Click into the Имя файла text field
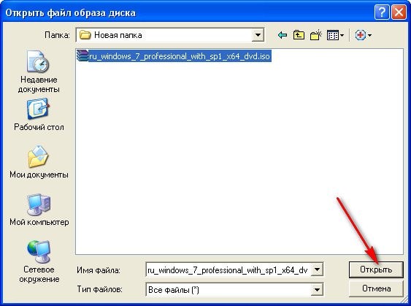The width and height of the screenshot is (411, 306). click(228, 269)
